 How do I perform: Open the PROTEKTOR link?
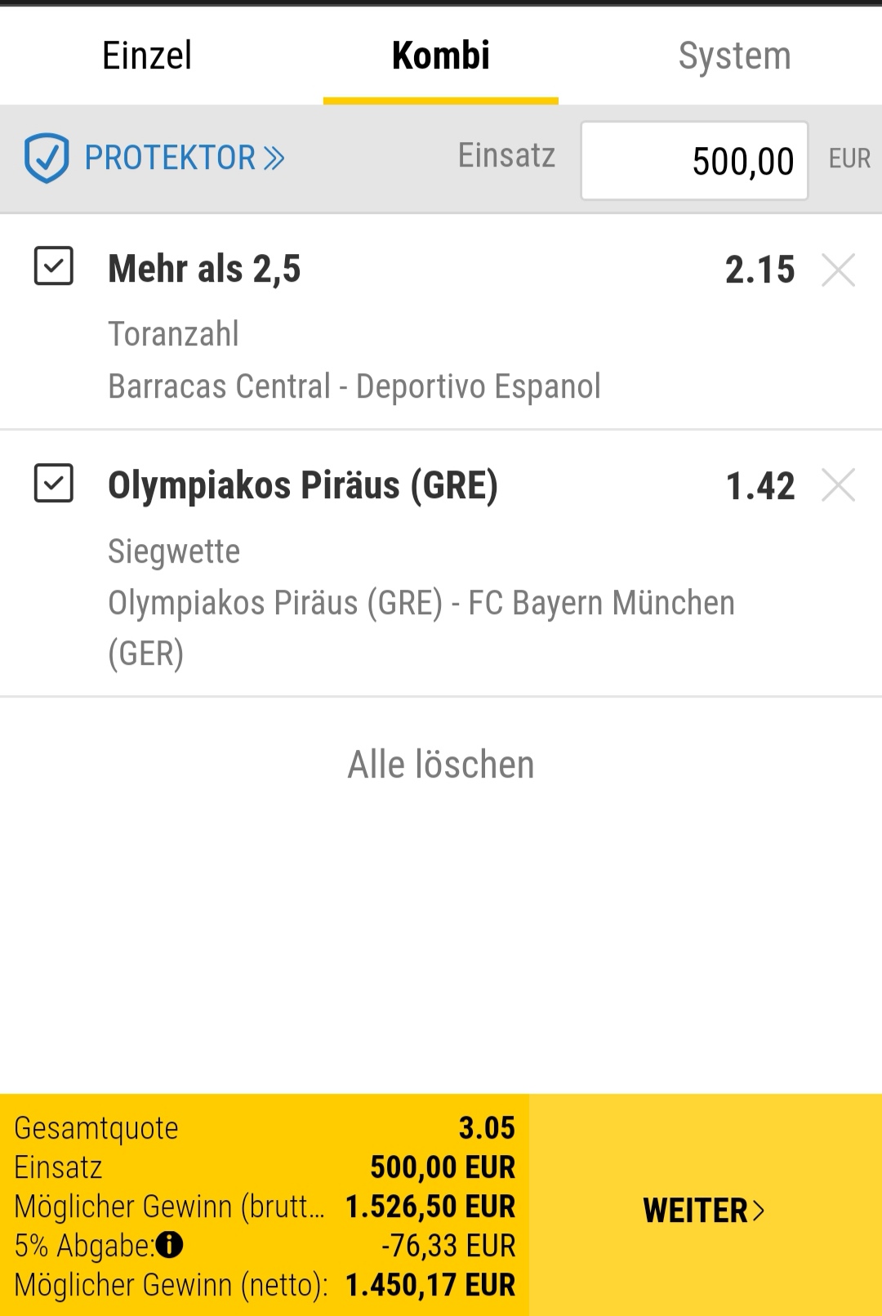tap(170, 158)
